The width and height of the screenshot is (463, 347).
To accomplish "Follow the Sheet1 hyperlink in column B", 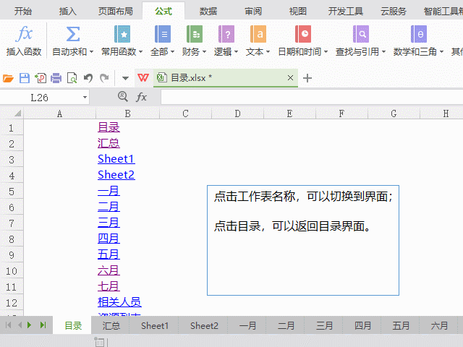I will click(x=116, y=159).
